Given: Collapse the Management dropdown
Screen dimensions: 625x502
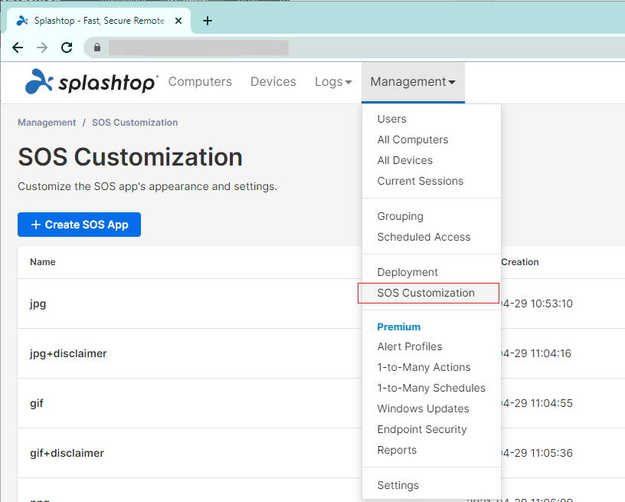Looking at the screenshot, I should tap(413, 82).
